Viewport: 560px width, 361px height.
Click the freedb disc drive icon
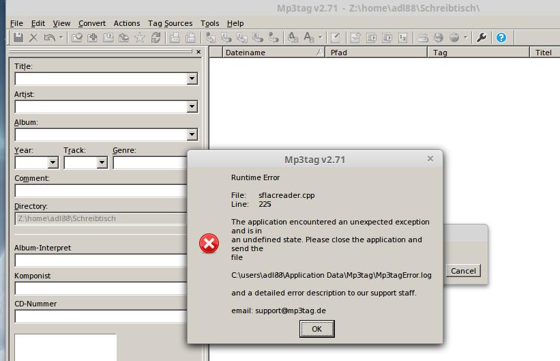423,37
